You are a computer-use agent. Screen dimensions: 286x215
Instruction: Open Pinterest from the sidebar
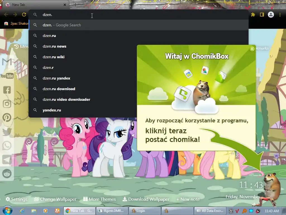[7, 118]
